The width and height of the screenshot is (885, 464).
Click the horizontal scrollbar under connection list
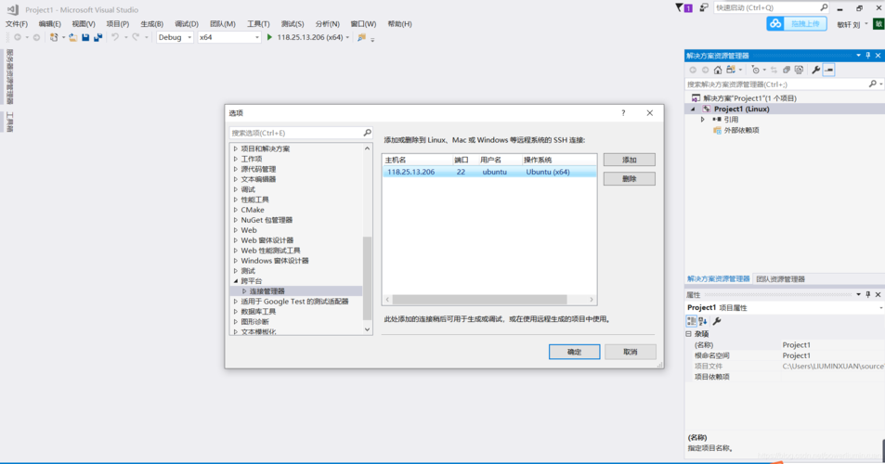tap(480, 300)
